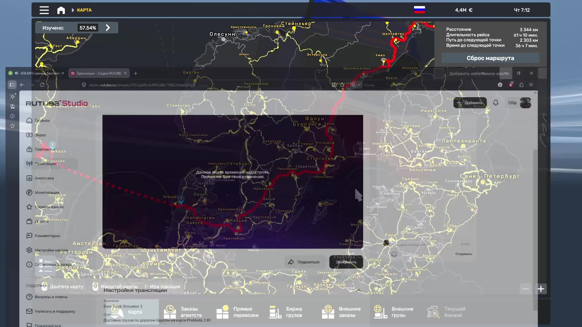The image size is (582, 327).
Task: Toggle the map legend panel icon
Action: pos(45,266)
